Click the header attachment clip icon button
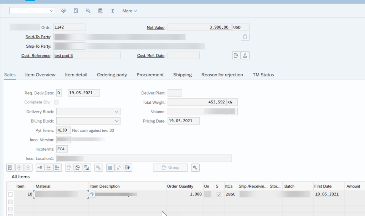Image resolution: width=365 pixels, height=216 pixels. tap(245, 55)
